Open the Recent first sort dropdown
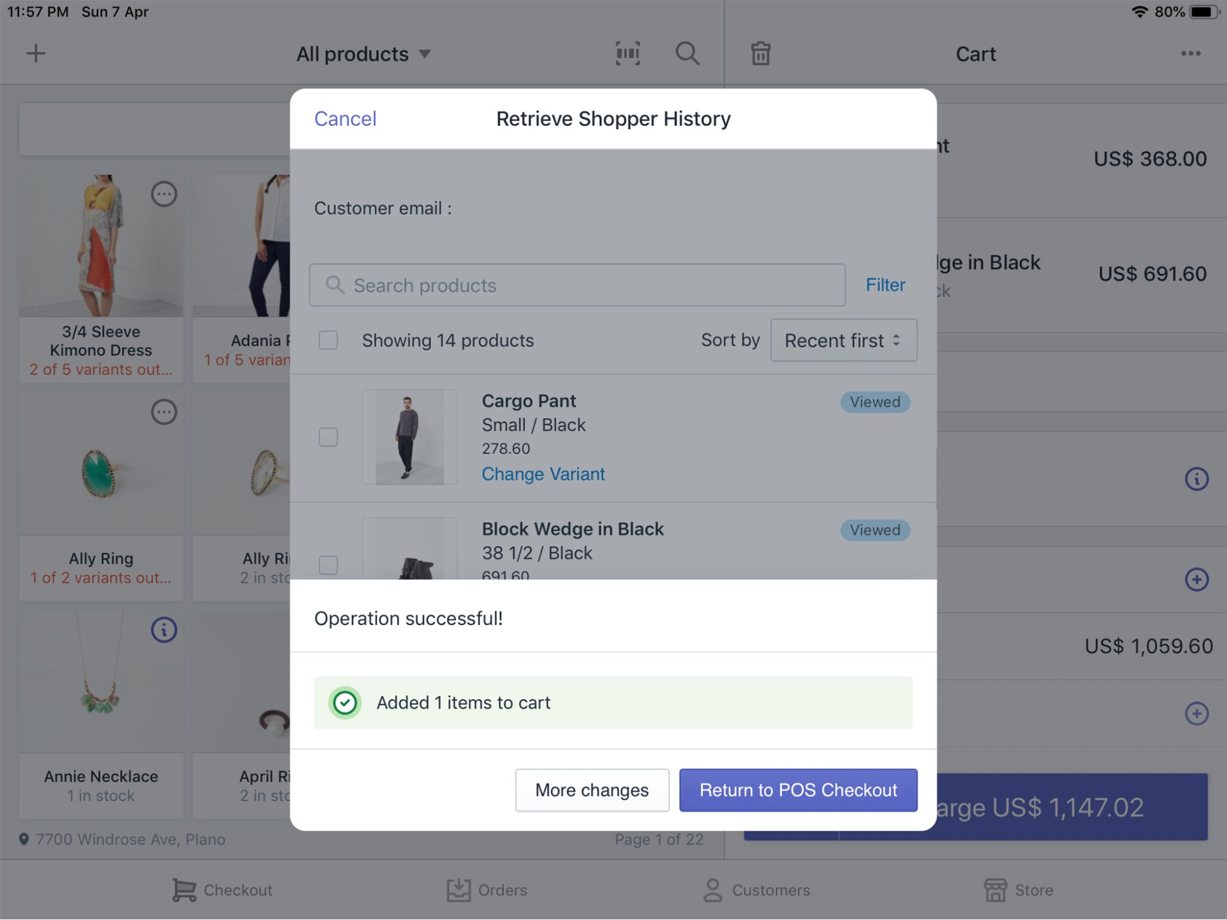 click(843, 340)
